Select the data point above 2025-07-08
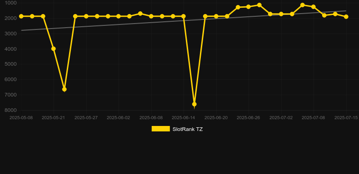 coord(314,7)
